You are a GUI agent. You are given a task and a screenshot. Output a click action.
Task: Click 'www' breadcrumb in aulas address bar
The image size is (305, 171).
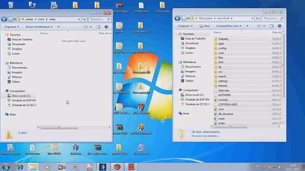pyautogui.click(x=41, y=19)
